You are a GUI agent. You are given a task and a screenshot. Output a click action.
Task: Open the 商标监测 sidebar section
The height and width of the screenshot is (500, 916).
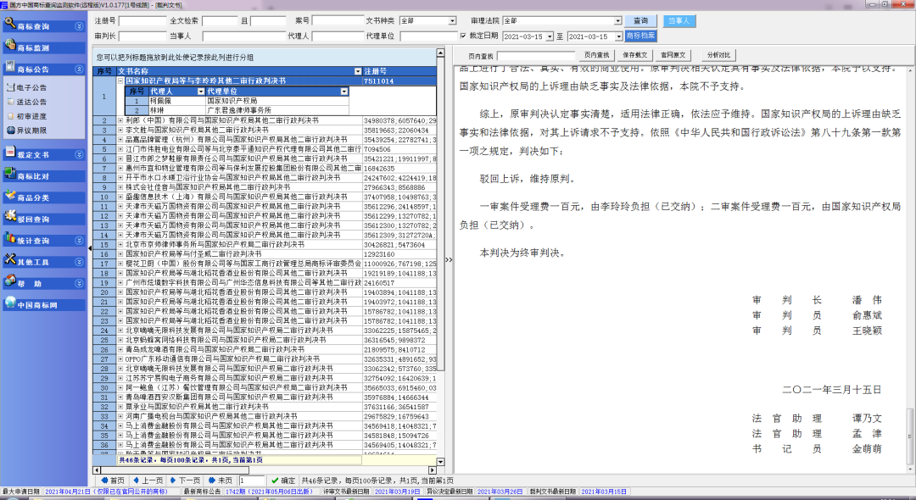43,47
